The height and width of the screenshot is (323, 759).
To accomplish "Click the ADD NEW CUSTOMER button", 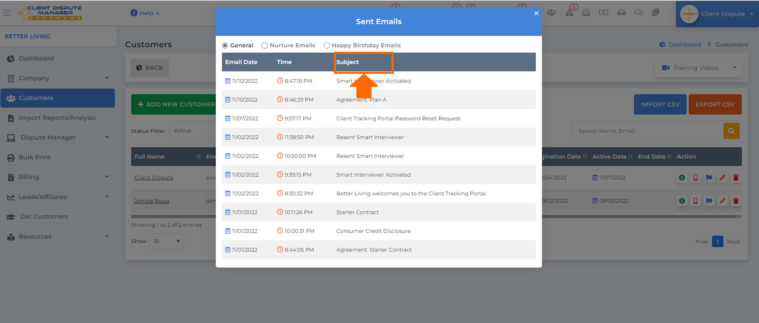I will tap(174, 104).
